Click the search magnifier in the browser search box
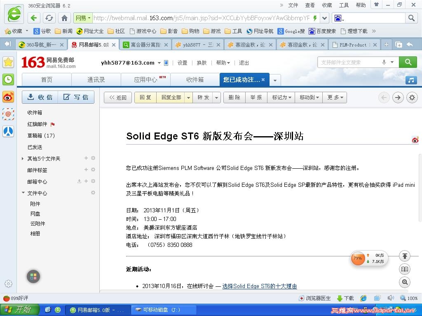Image resolution: width=422 pixels, height=316 pixels. pos(411,18)
